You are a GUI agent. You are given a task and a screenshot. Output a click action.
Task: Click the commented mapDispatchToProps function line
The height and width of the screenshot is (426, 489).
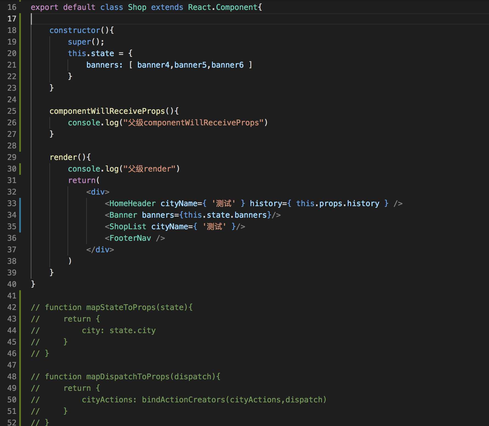(126, 377)
